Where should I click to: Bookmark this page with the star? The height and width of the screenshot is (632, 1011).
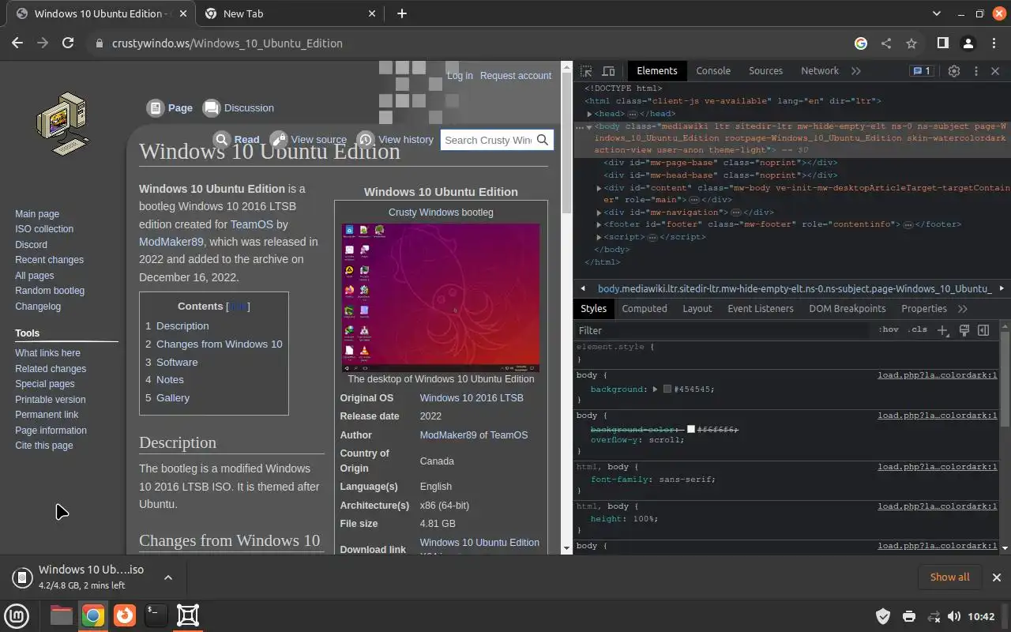click(x=911, y=43)
